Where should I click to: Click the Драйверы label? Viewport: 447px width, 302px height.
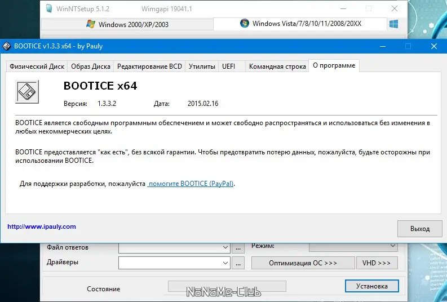pos(63,262)
